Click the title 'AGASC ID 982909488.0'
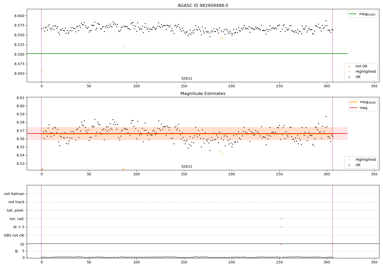Screen dimensions: 383x268 point(203,6)
